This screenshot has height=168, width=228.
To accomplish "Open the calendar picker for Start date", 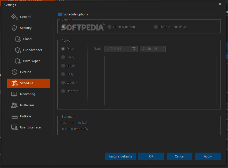I will click(134, 49).
